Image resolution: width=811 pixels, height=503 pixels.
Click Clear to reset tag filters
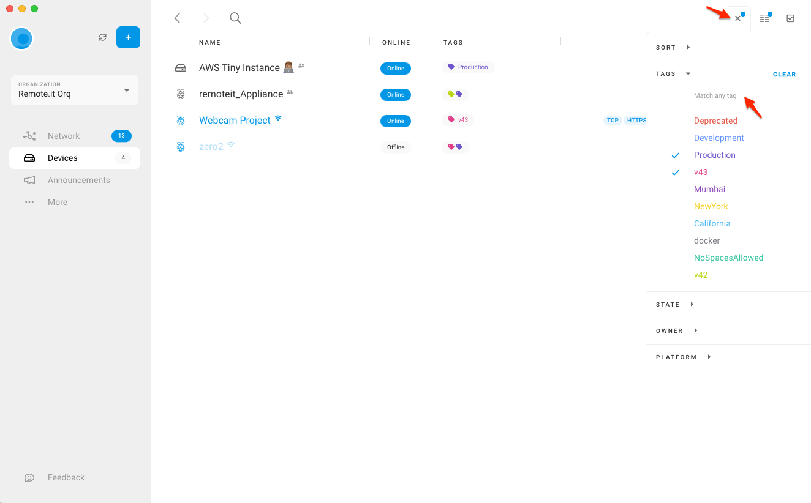point(785,74)
